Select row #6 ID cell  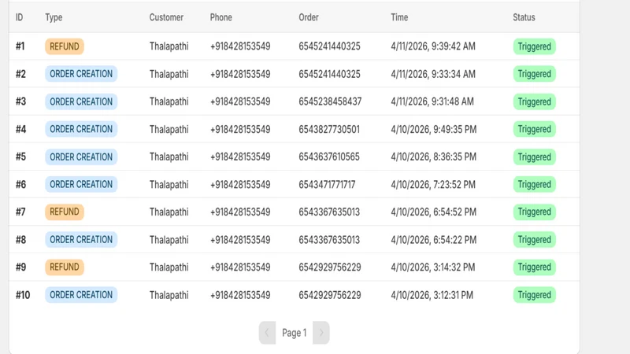pyautogui.click(x=21, y=185)
